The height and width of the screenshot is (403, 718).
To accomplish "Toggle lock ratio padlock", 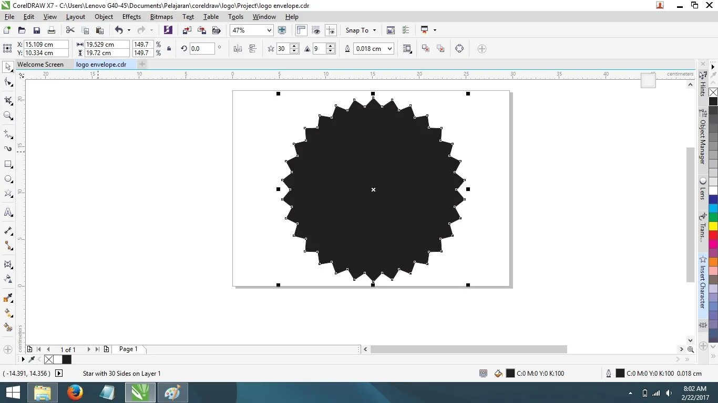I will [x=169, y=49].
